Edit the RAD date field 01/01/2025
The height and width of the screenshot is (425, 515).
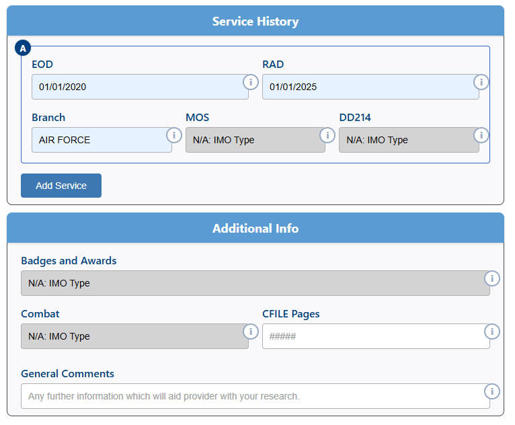point(370,87)
